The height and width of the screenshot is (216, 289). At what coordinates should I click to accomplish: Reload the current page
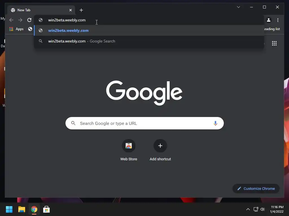click(x=29, y=20)
